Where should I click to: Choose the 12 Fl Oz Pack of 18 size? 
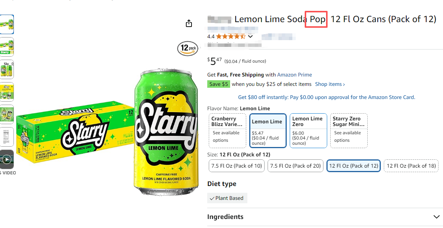(x=411, y=166)
